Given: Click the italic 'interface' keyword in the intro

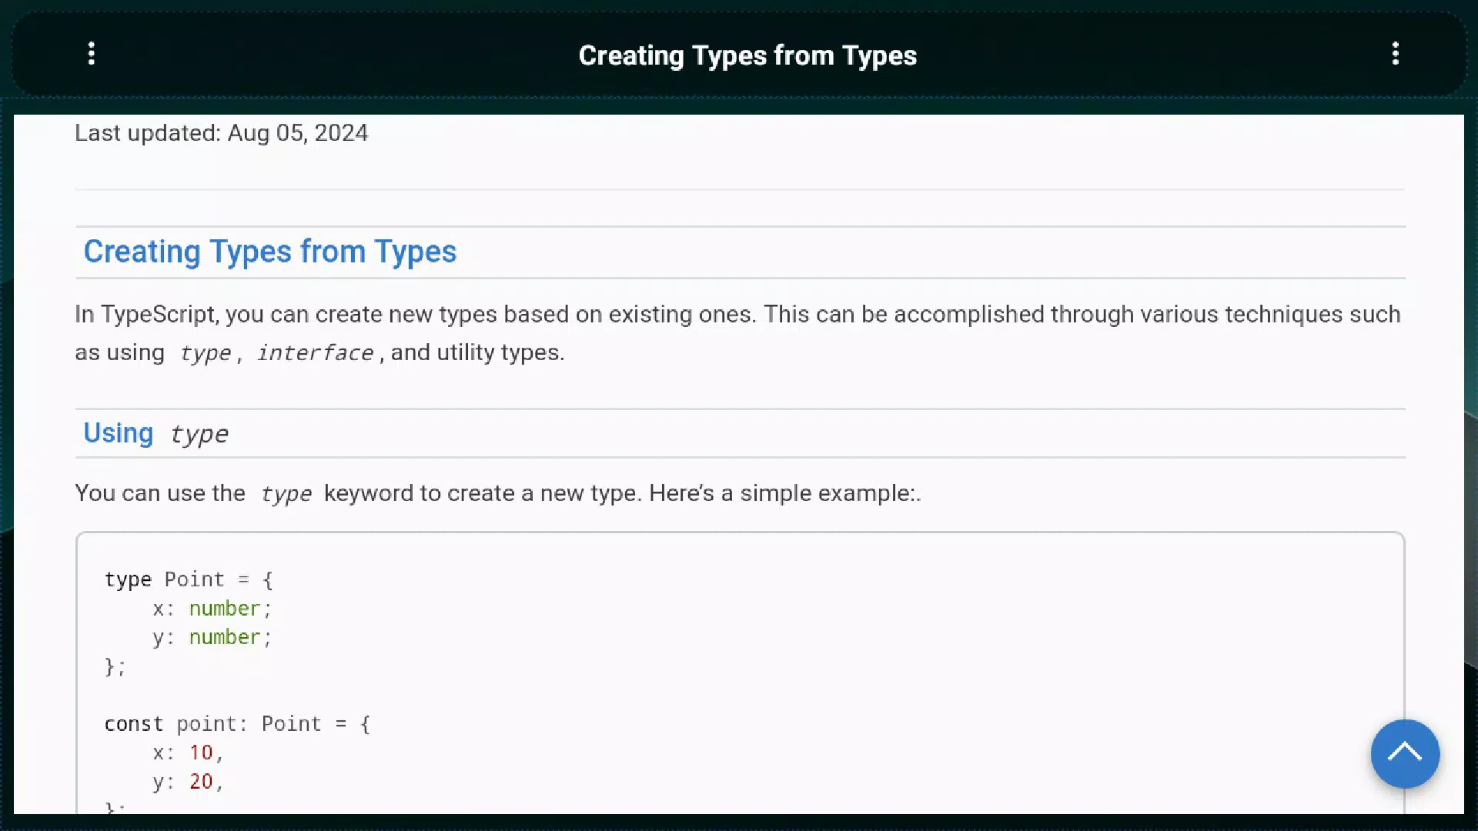Looking at the screenshot, I should [x=315, y=352].
